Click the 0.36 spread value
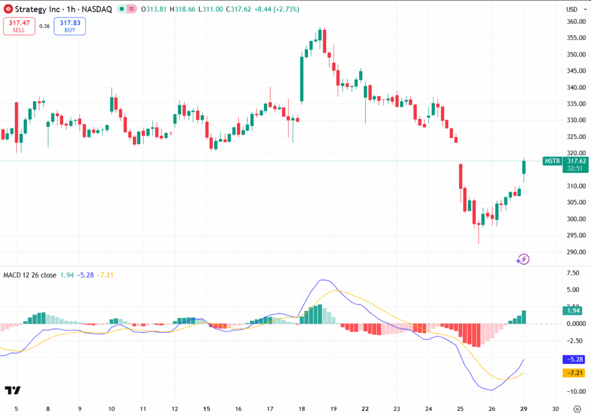The height and width of the screenshot is (416, 591). pyautogui.click(x=44, y=27)
